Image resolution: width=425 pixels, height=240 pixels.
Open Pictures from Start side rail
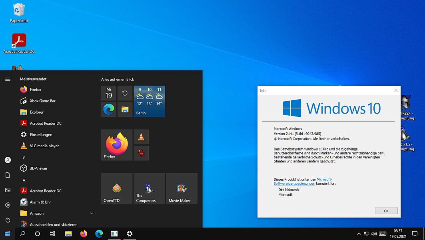pyautogui.click(x=8, y=190)
